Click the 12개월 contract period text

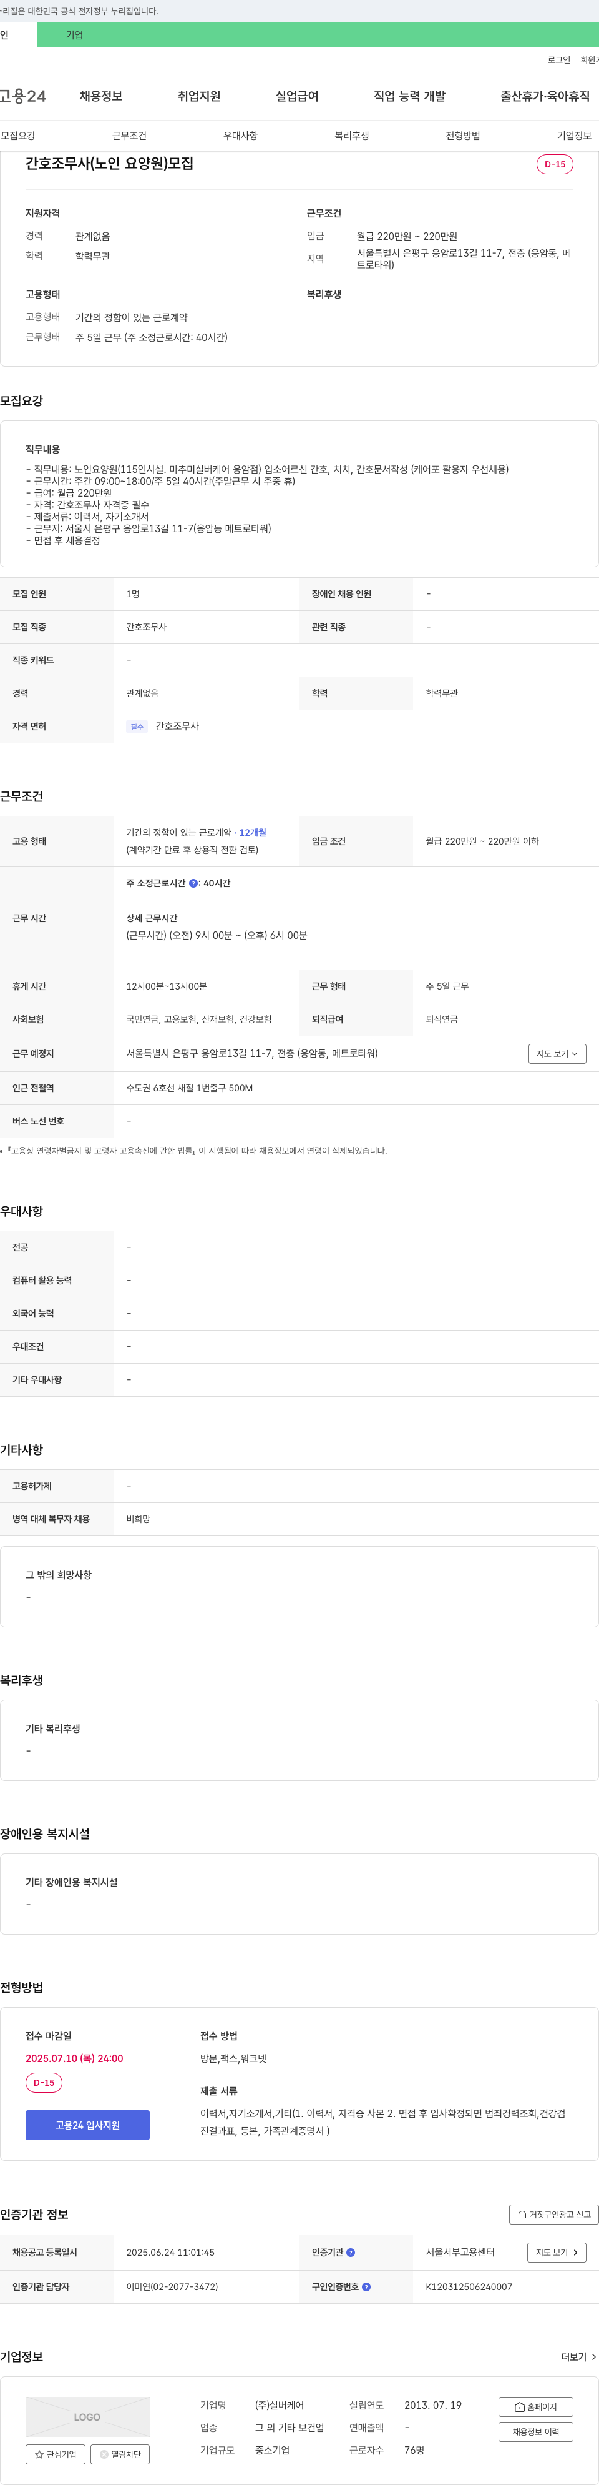pos(253,833)
